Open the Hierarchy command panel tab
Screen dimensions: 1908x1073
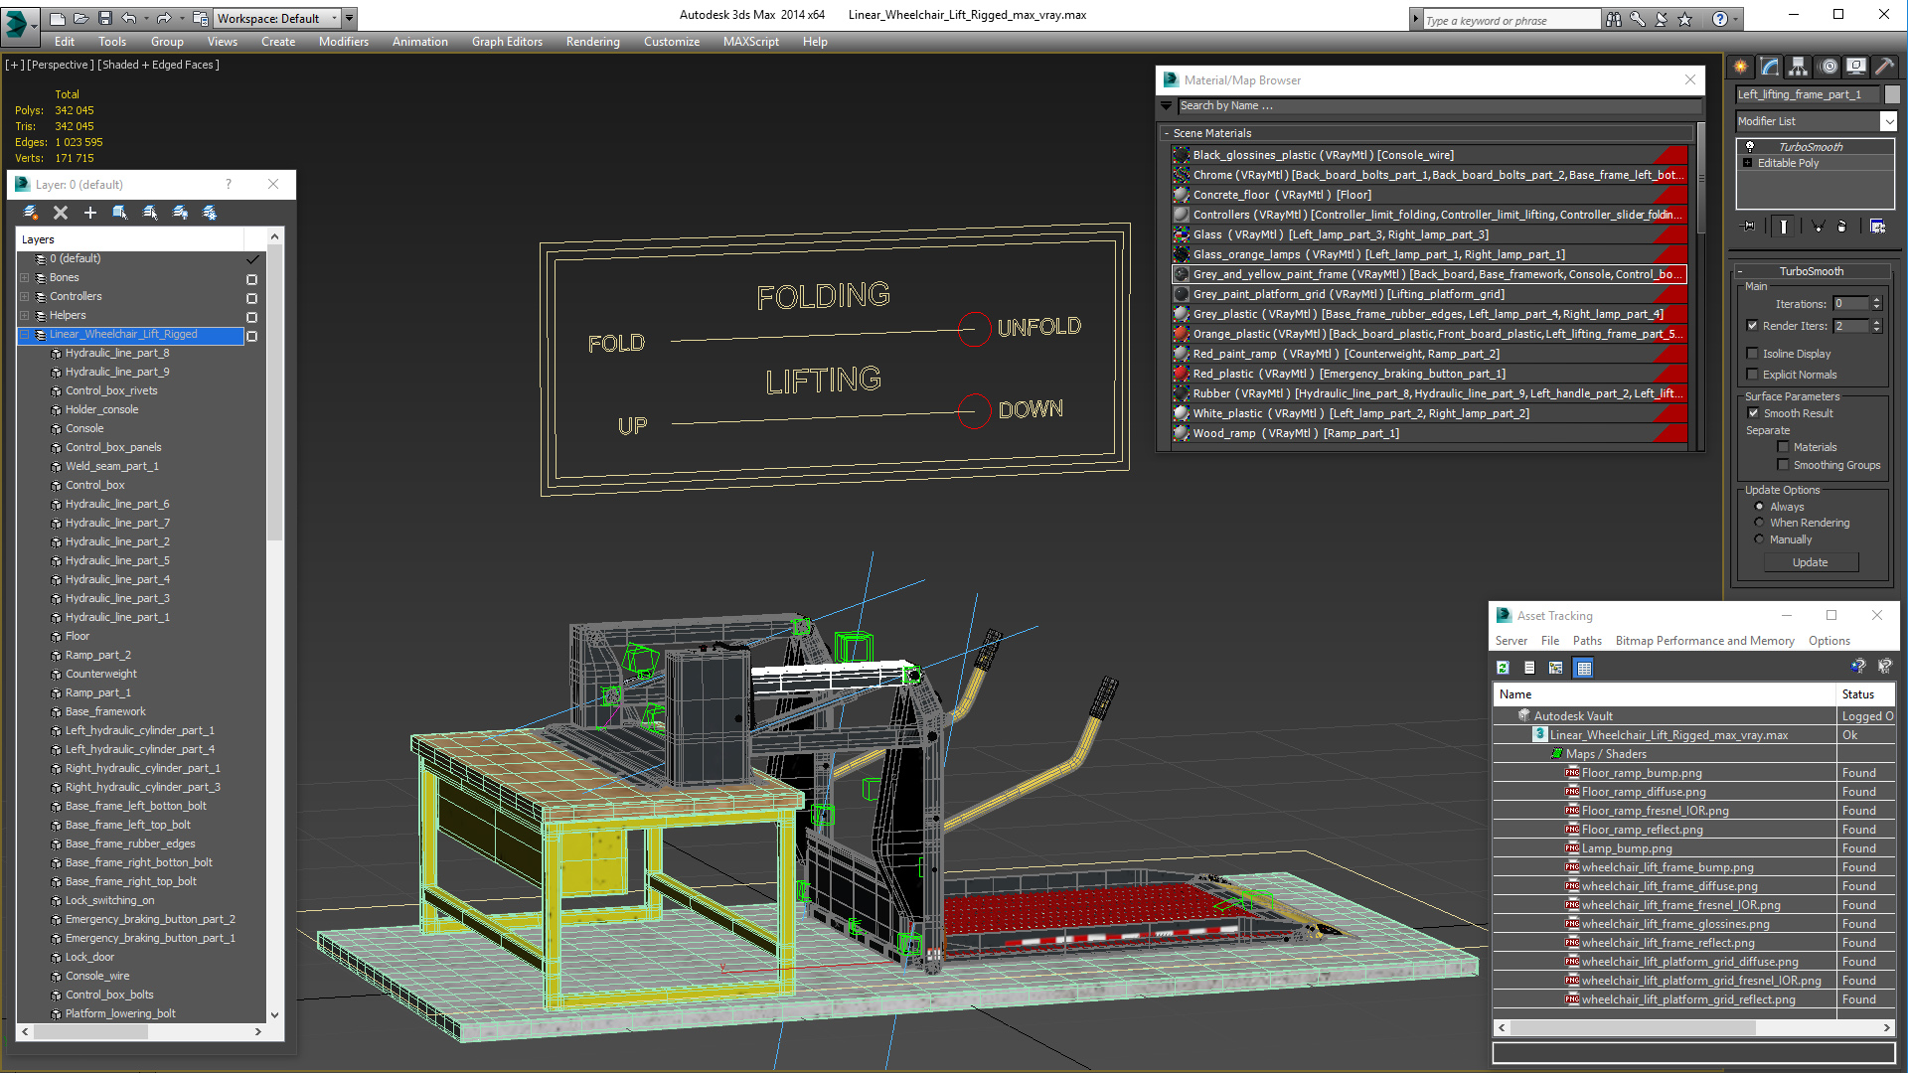[x=1798, y=67]
